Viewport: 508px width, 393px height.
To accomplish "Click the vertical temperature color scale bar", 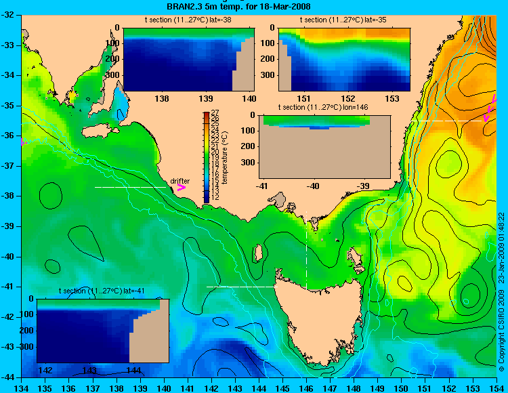I will [207, 157].
